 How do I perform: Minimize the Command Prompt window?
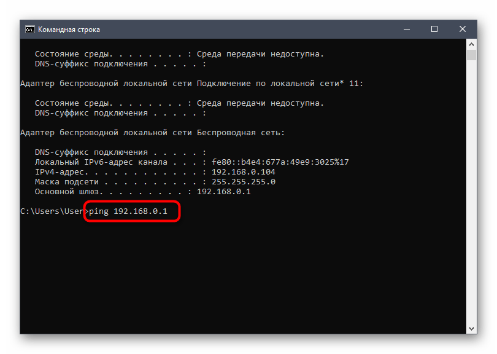coord(406,29)
